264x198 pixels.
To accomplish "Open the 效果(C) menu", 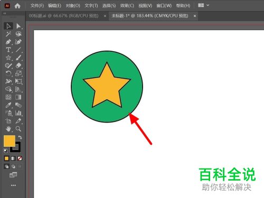I will point(127,6).
